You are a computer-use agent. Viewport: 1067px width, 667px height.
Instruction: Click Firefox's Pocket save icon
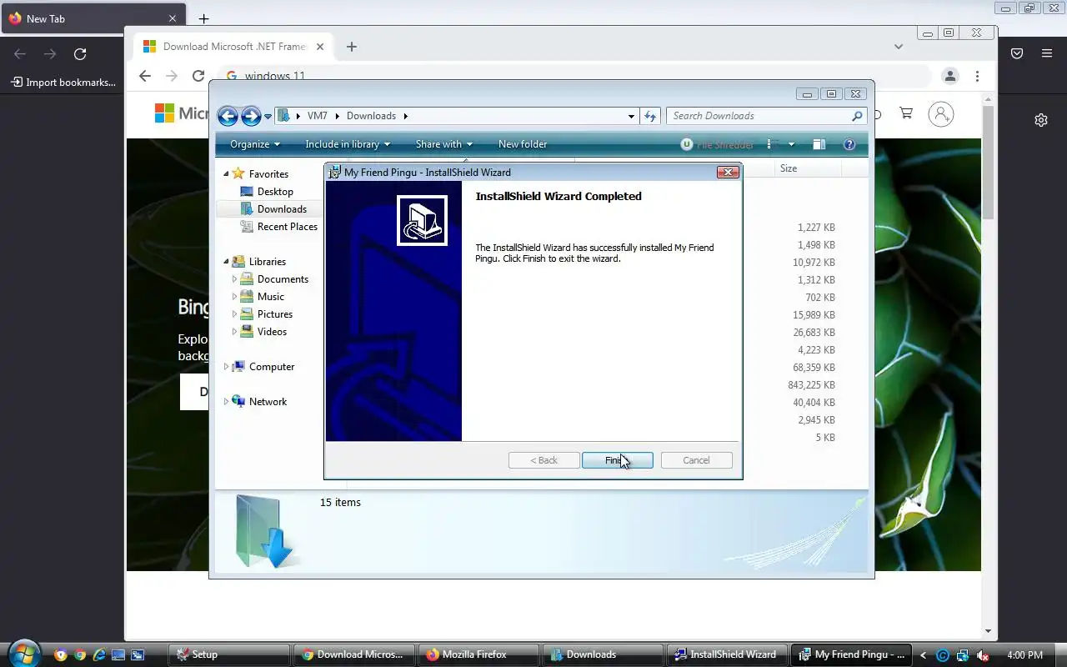1017,53
